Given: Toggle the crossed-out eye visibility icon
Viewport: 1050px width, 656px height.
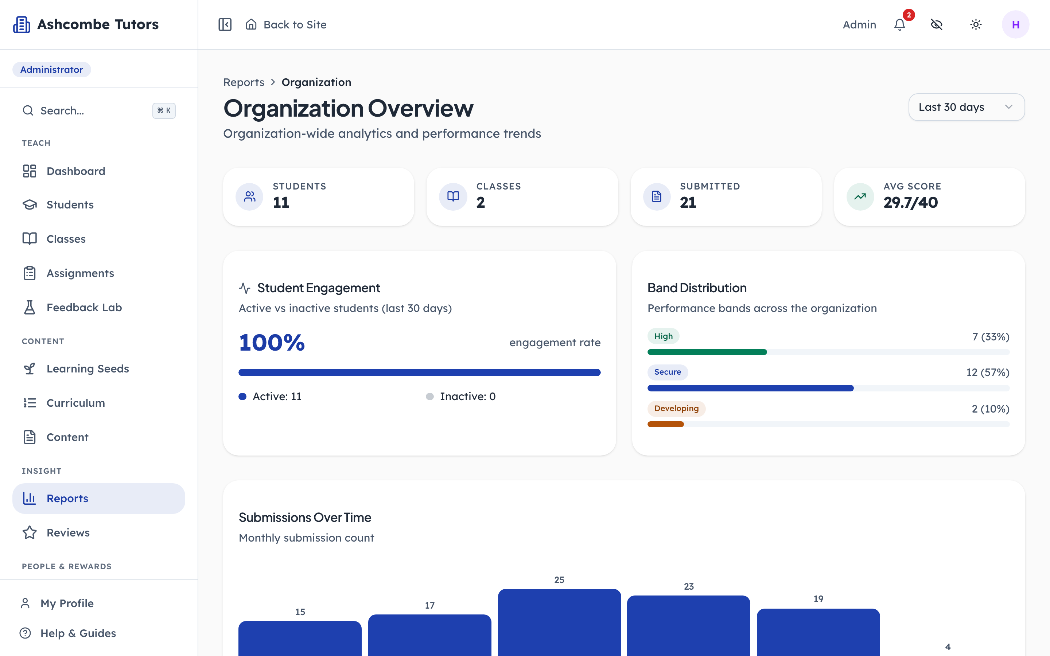Looking at the screenshot, I should (937, 24).
